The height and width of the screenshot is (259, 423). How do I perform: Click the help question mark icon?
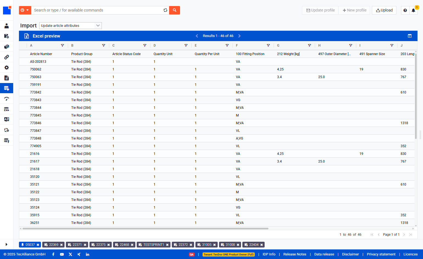pos(405,10)
